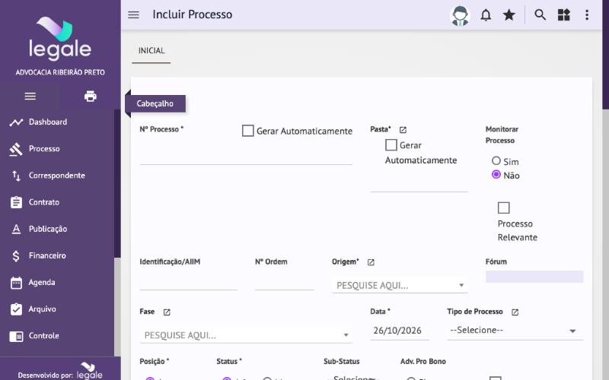Open external link icon next to Fase

pos(167,312)
